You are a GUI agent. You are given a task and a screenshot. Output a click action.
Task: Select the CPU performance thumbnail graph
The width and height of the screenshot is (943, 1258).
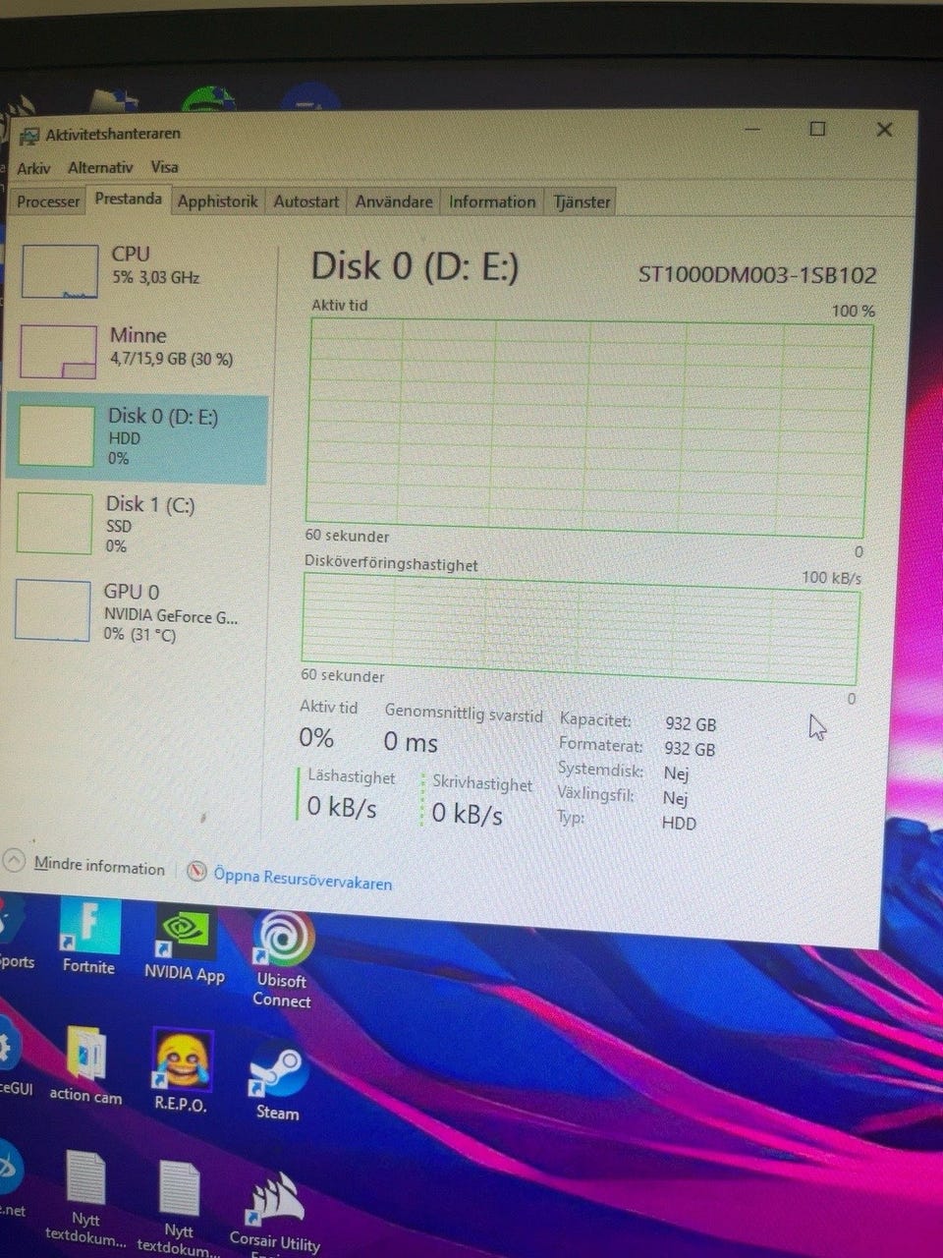[x=60, y=271]
